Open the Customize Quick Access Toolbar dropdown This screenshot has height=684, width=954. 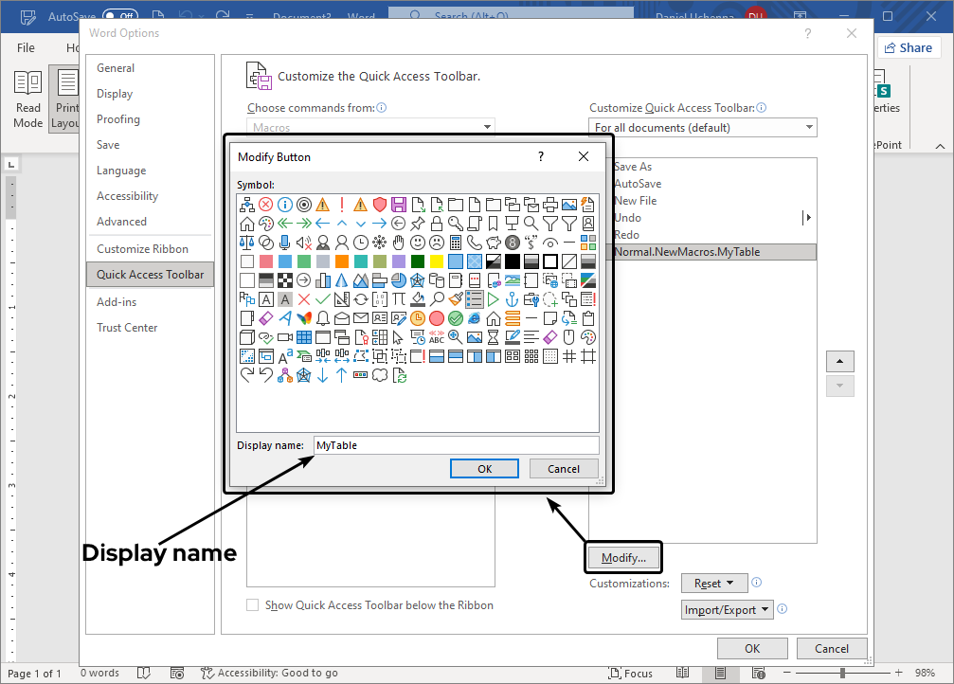coord(702,126)
